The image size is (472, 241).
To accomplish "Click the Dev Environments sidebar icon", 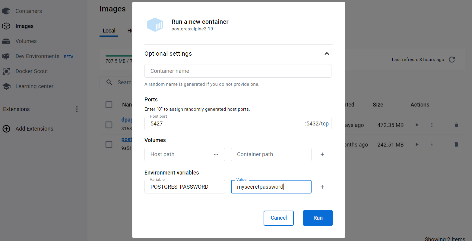I will click(x=6, y=56).
